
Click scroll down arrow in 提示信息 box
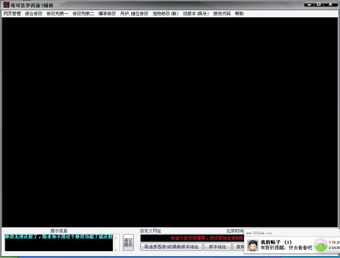116,250
